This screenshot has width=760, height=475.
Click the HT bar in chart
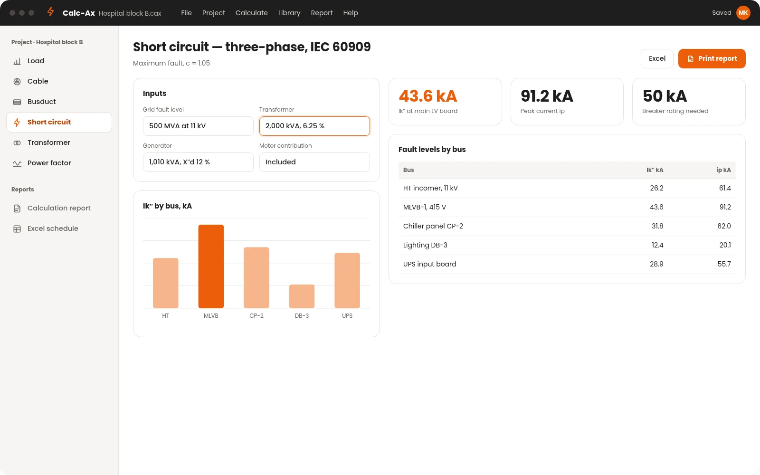(x=166, y=283)
